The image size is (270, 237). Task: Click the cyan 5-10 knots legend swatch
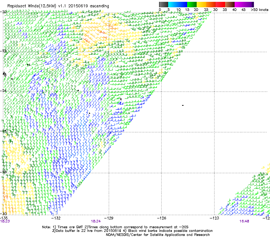[x=173, y=4]
